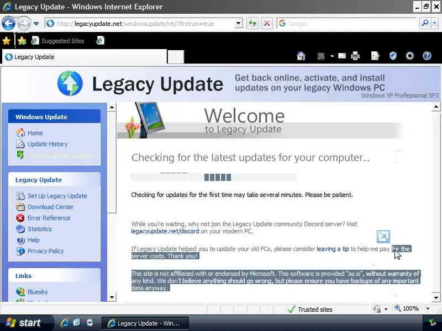Open Suggested Sites favorites link

click(58, 41)
